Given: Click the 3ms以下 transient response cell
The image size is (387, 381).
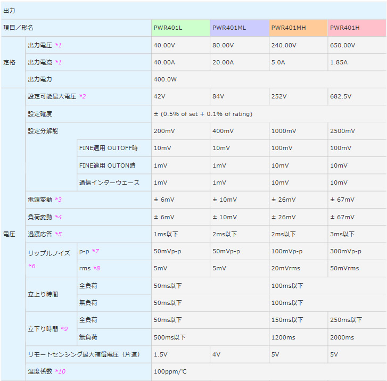Looking at the screenshot, I should 357,234.
